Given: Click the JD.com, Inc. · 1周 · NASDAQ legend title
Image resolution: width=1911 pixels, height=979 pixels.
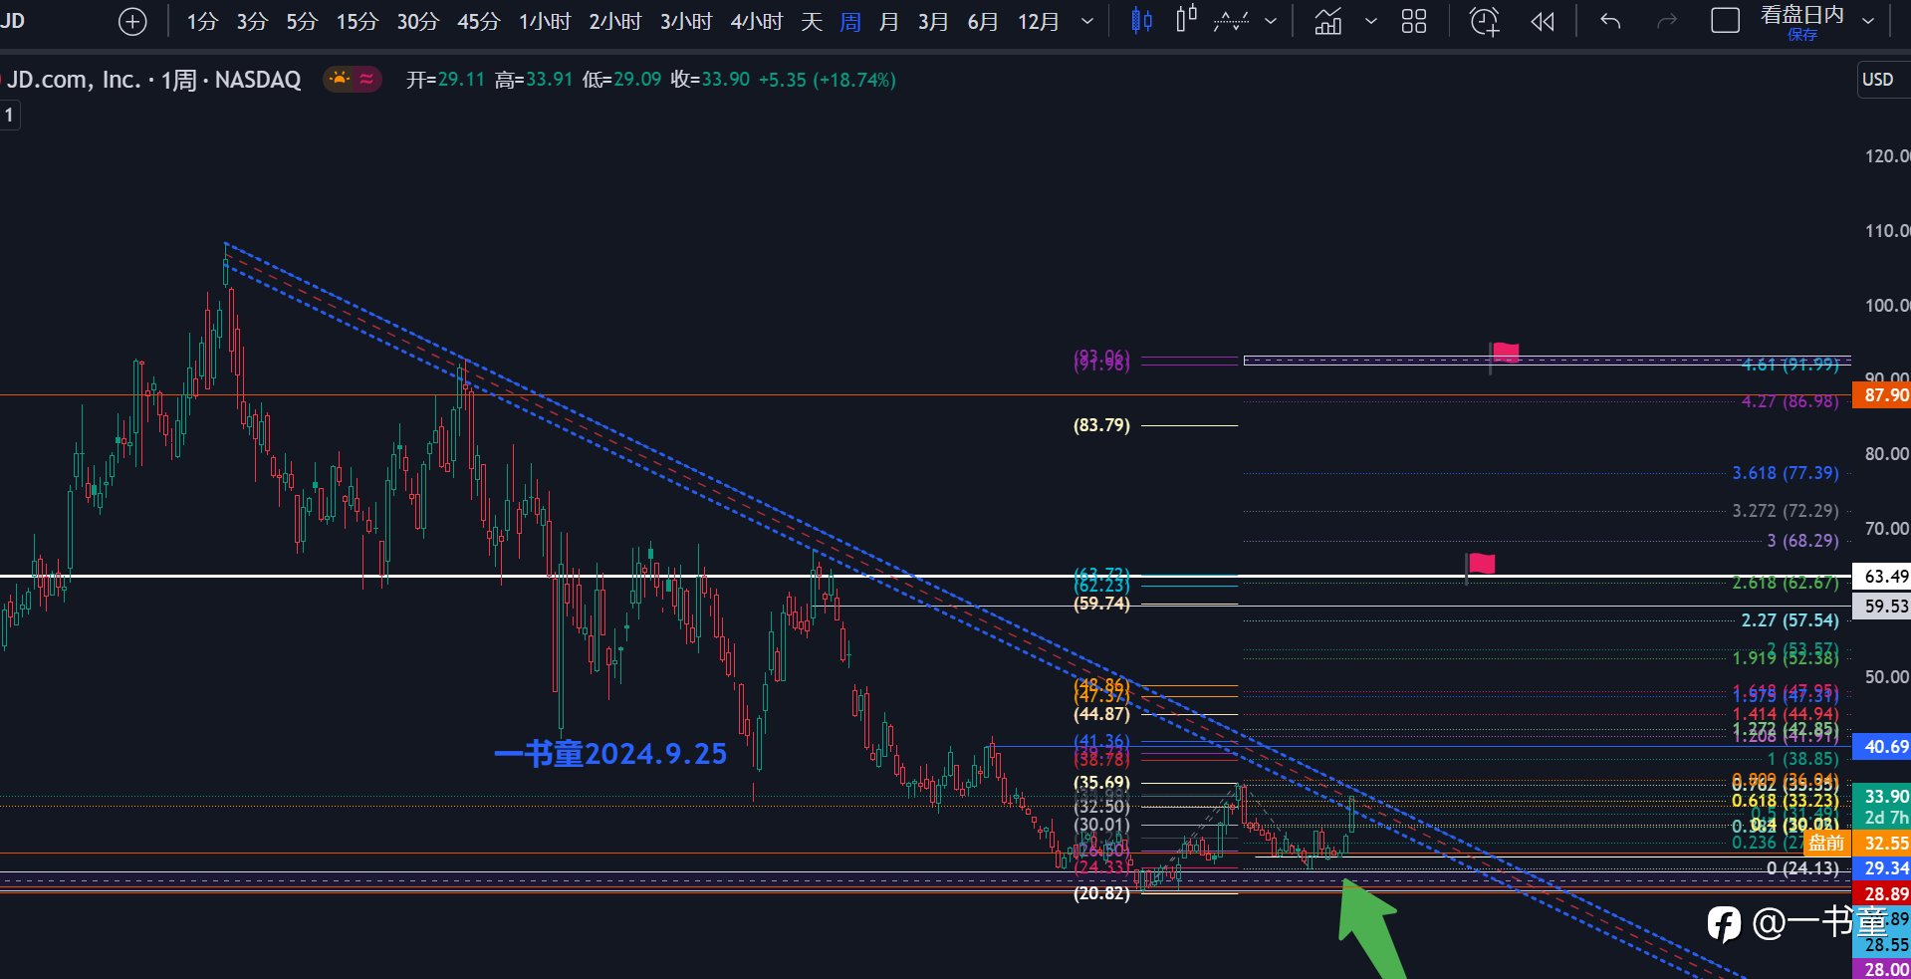Looking at the screenshot, I should (153, 80).
